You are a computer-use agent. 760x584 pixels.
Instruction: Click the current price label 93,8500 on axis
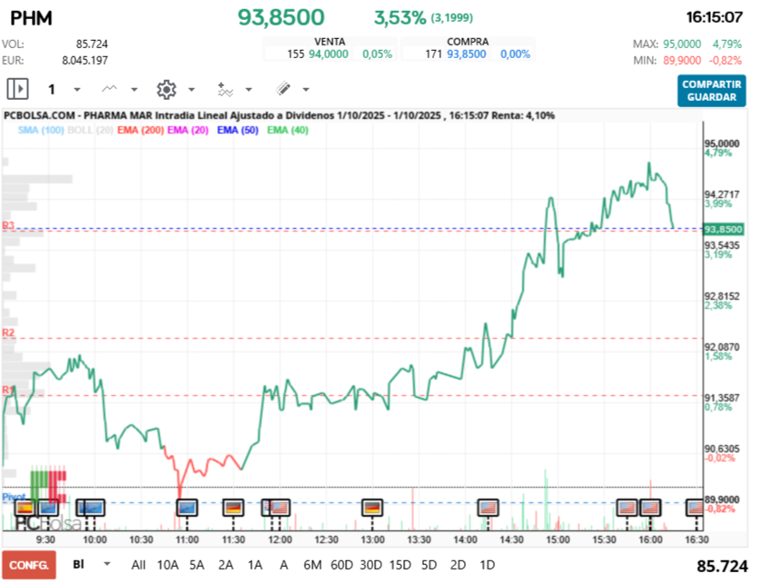723,229
